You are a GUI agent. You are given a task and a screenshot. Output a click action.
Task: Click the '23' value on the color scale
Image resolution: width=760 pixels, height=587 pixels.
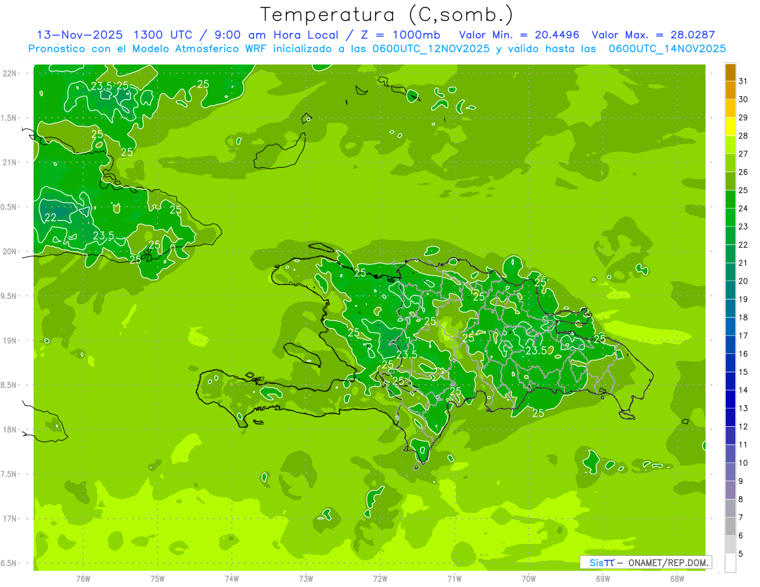click(x=744, y=227)
